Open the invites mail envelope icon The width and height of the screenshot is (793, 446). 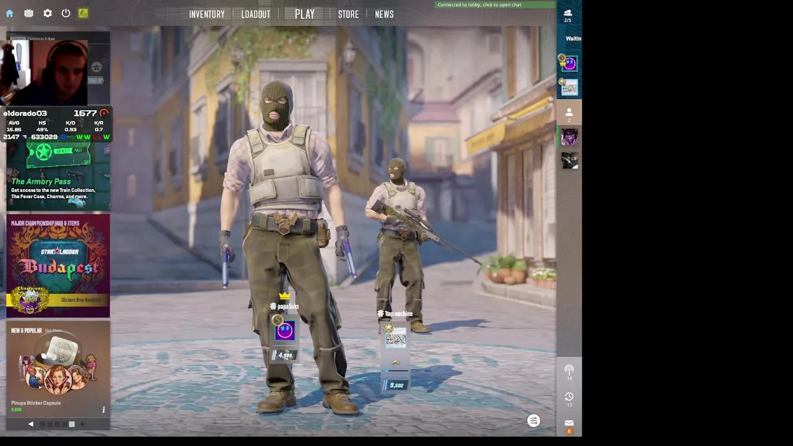click(x=569, y=424)
